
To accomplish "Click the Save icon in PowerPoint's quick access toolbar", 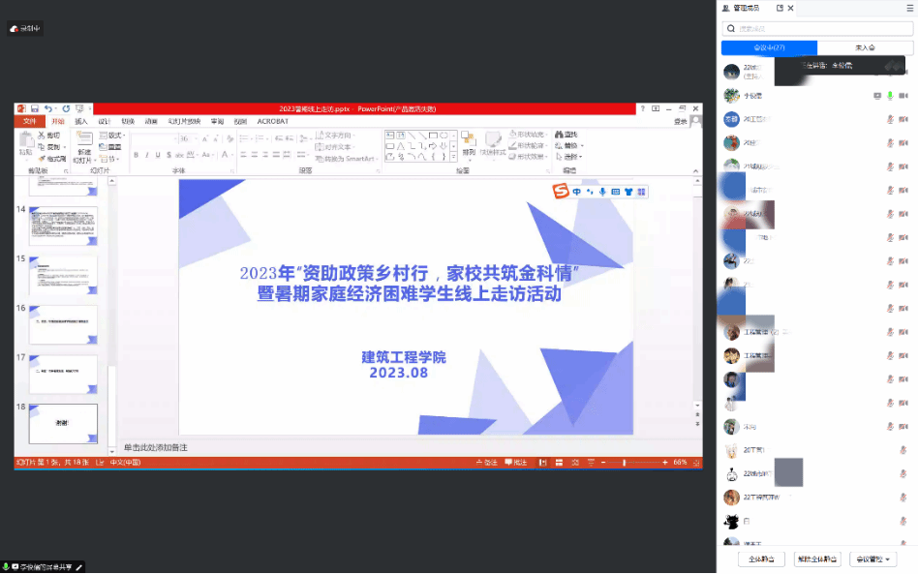I will coord(35,109).
